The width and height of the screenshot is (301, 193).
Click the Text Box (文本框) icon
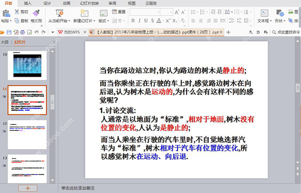pos(264,13)
